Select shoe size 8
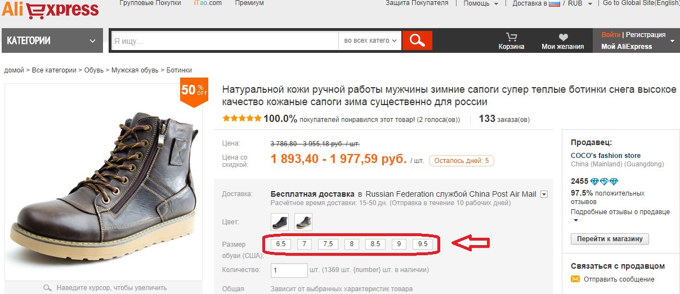Image resolution: width=680 pixels, height=294 pixels. [x=351, y=245]
